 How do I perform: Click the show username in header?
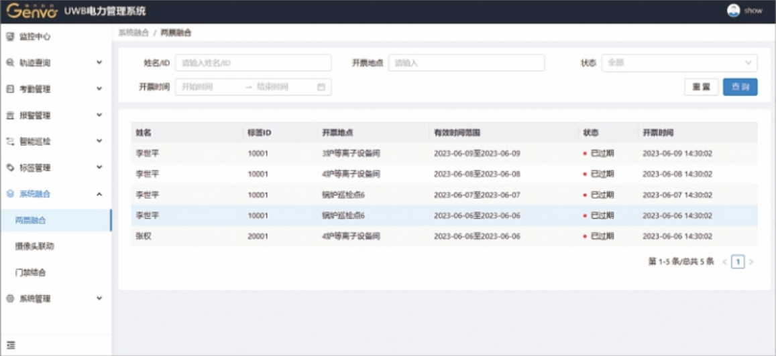point(753,11)
